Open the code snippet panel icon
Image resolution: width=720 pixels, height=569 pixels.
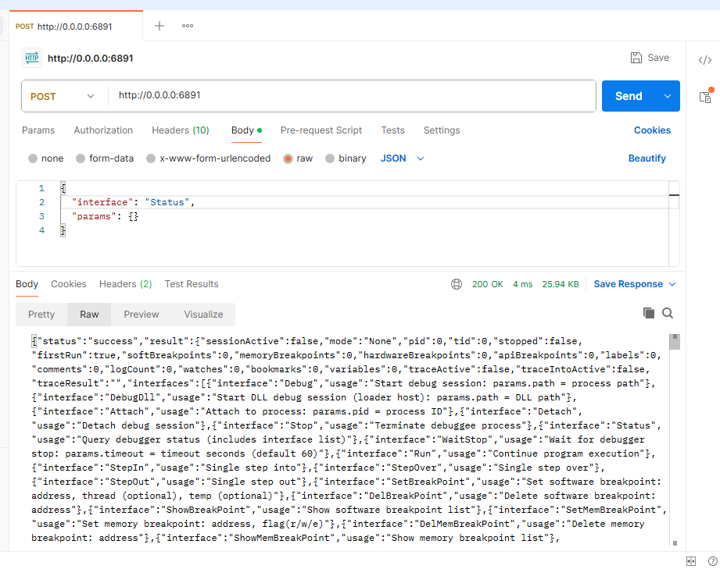[705, 60]
